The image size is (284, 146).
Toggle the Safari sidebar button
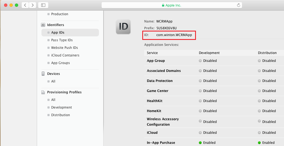(x=43, y=5)
